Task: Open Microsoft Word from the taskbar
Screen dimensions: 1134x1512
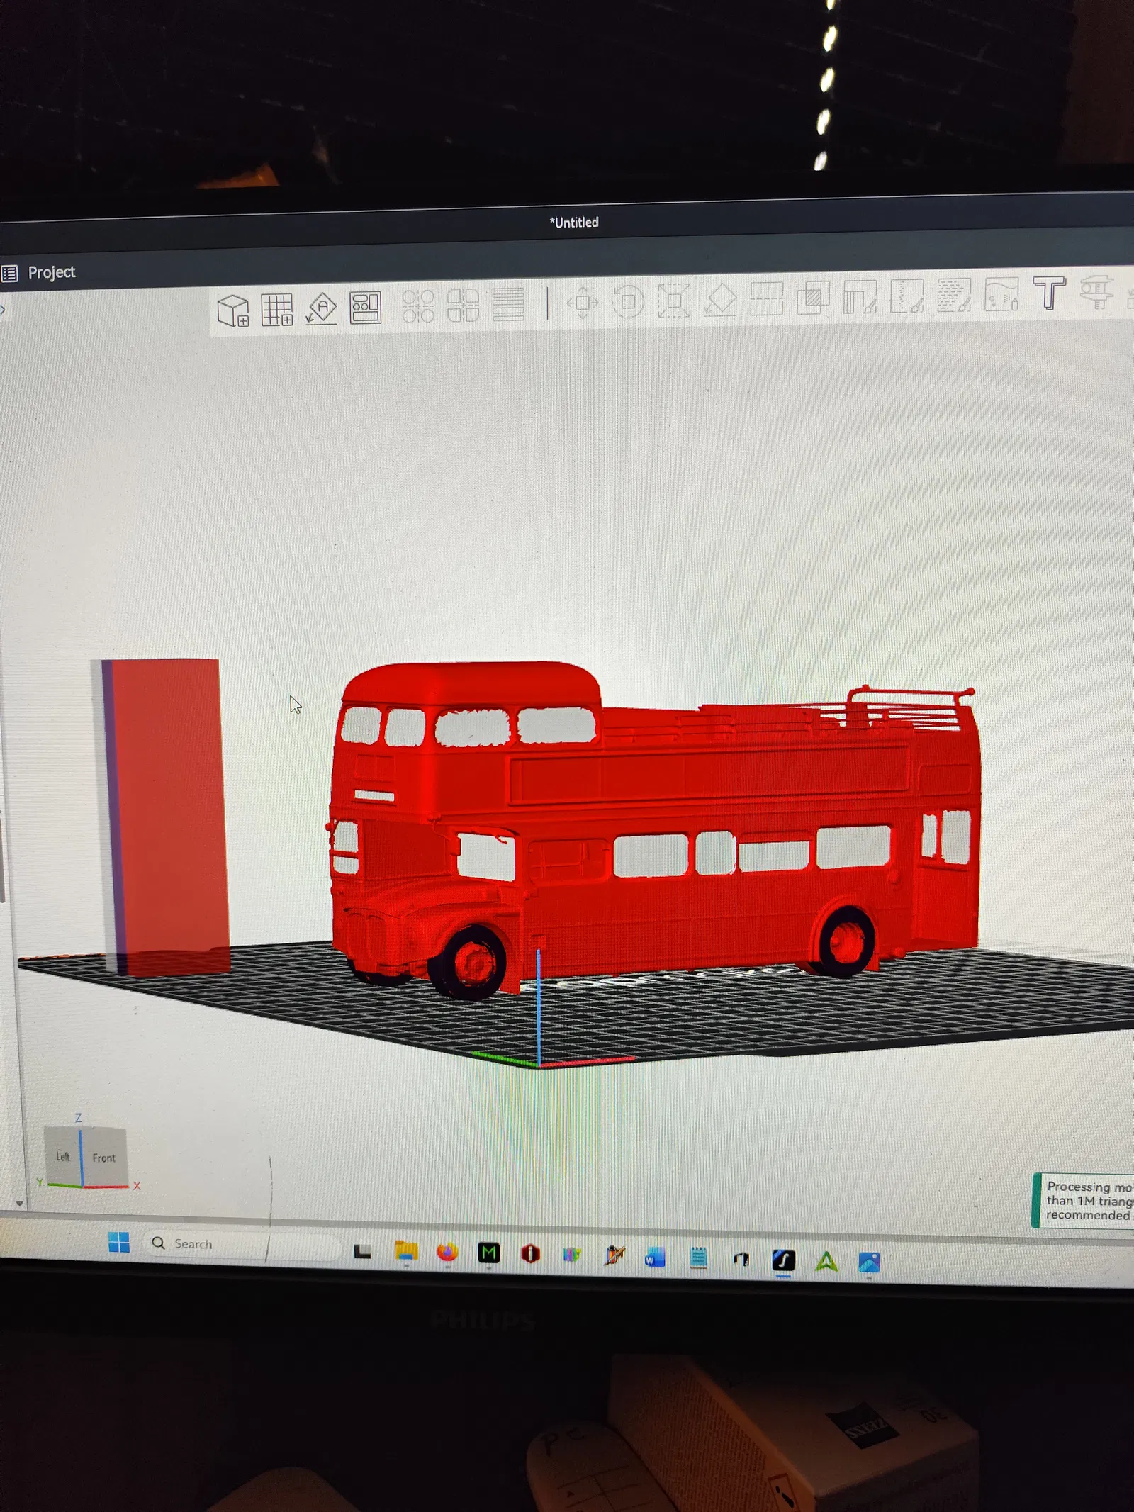Action: tap(655, 1258)
